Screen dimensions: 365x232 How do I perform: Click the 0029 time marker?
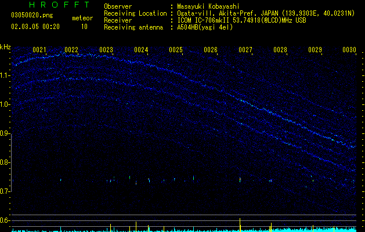tap(315, 50)
